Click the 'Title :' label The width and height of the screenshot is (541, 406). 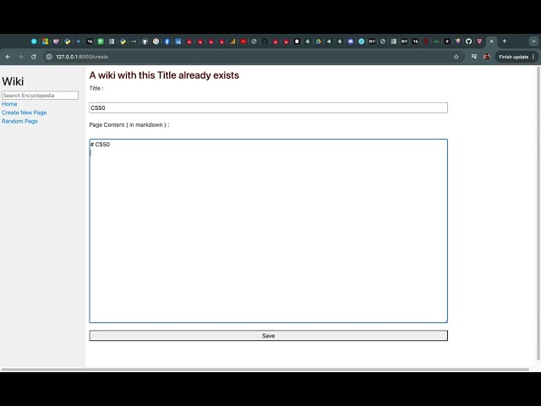pyautogui.click(x=96, y=88)
